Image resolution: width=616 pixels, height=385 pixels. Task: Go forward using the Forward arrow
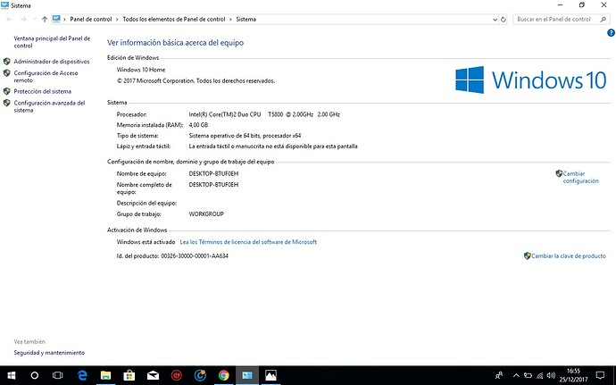click(x=23, y=20)
